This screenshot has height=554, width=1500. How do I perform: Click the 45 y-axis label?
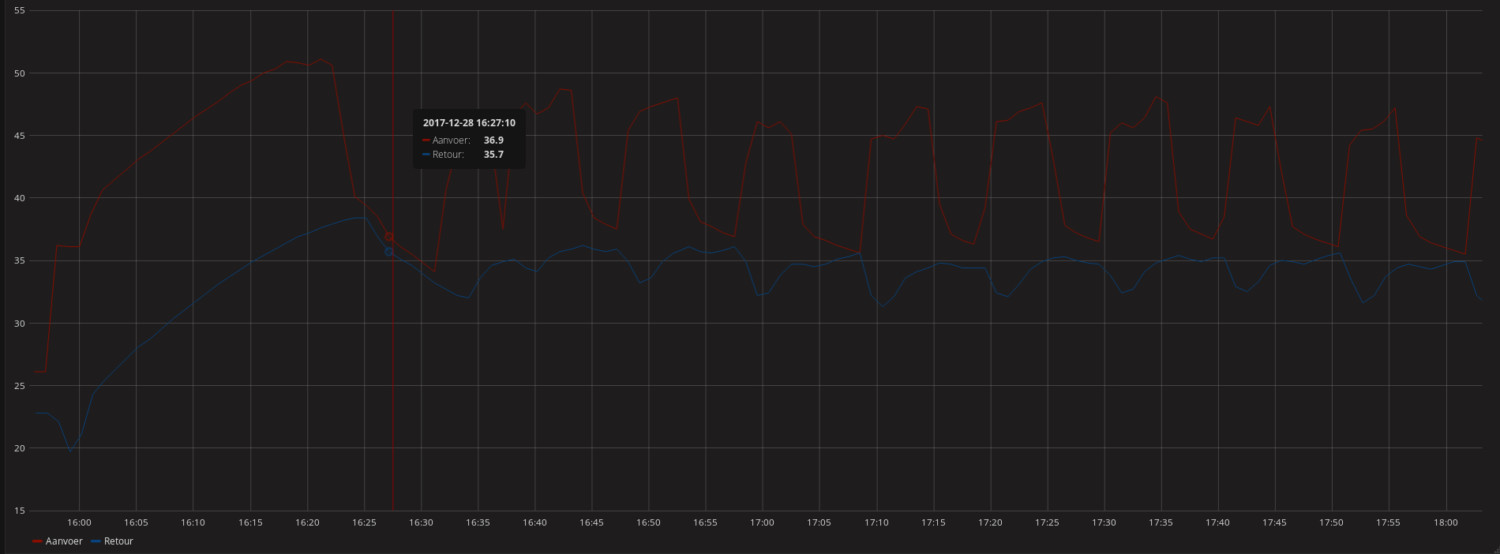pos(20,136)
